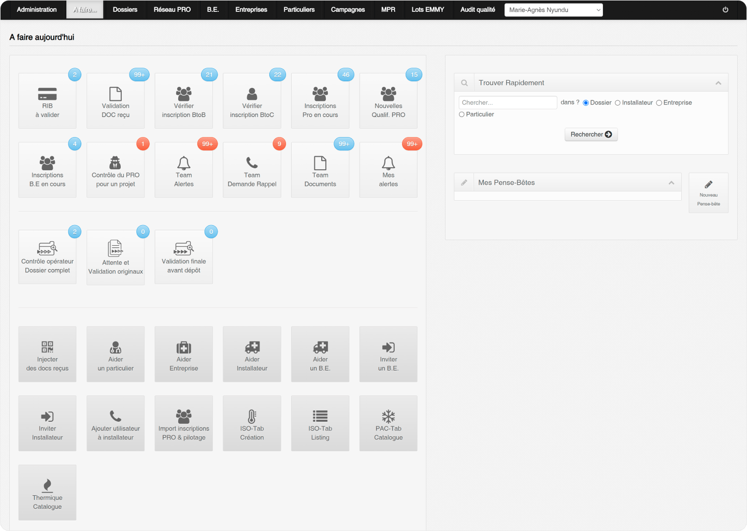Viewport: 747px width, 531px height.
Task: Open the Marie-Agnès Nyundu user dropdown
Action: coord(553,10)
